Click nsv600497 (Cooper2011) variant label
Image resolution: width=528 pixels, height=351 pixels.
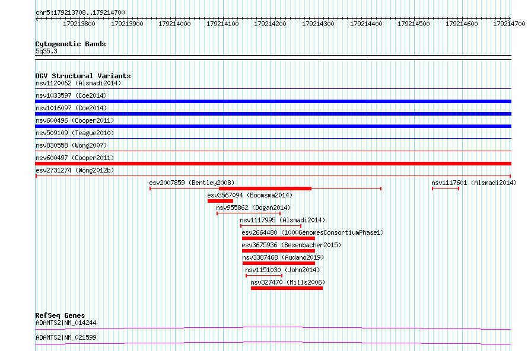pyautogui.click(x=75, y=158)
